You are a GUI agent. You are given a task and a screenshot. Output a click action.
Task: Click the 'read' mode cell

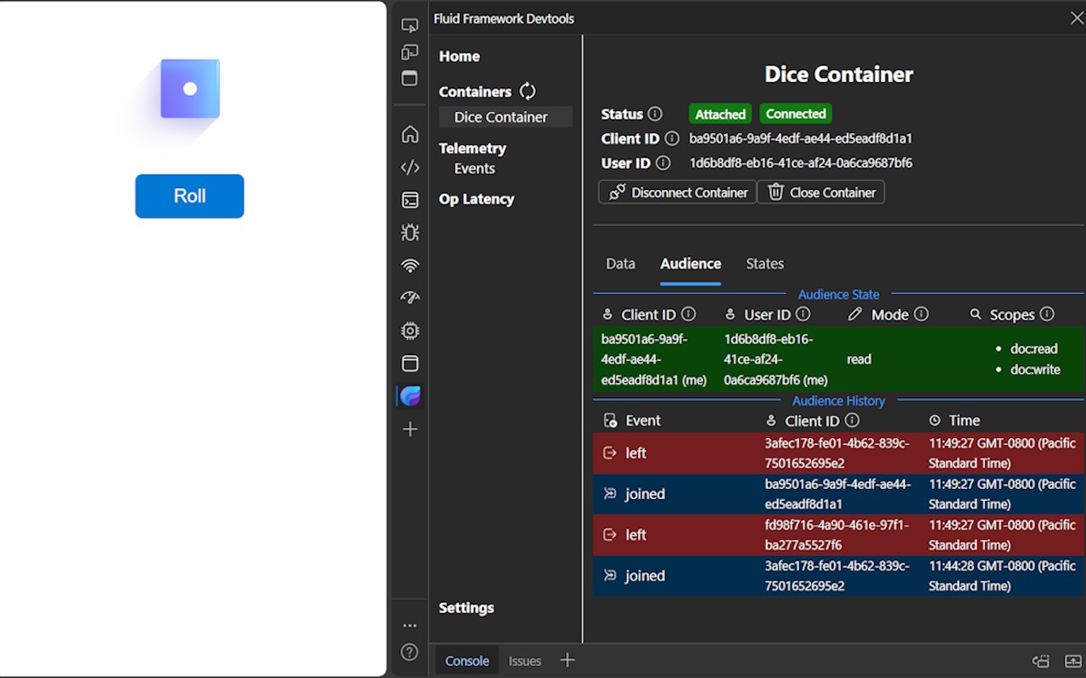click(859, 359)
